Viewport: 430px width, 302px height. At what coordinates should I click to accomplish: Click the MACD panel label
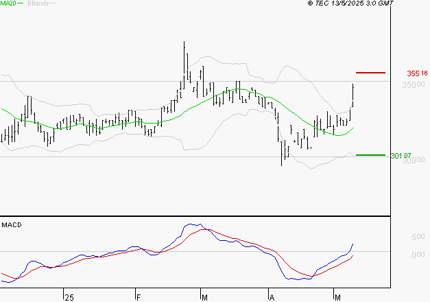point(12,225)
